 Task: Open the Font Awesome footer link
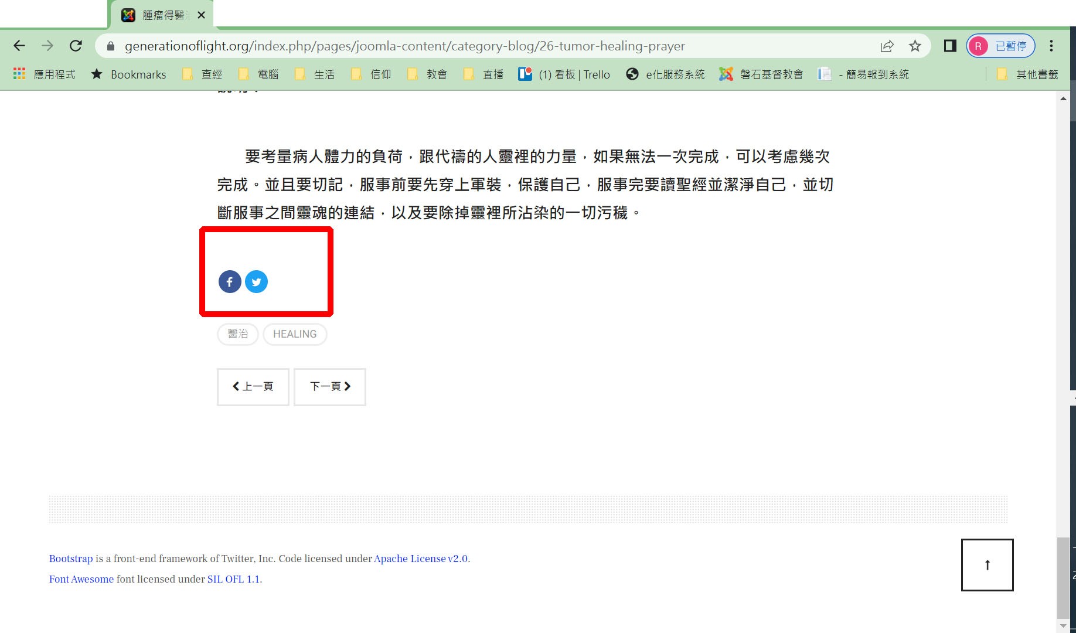click(x=81, y=579)
